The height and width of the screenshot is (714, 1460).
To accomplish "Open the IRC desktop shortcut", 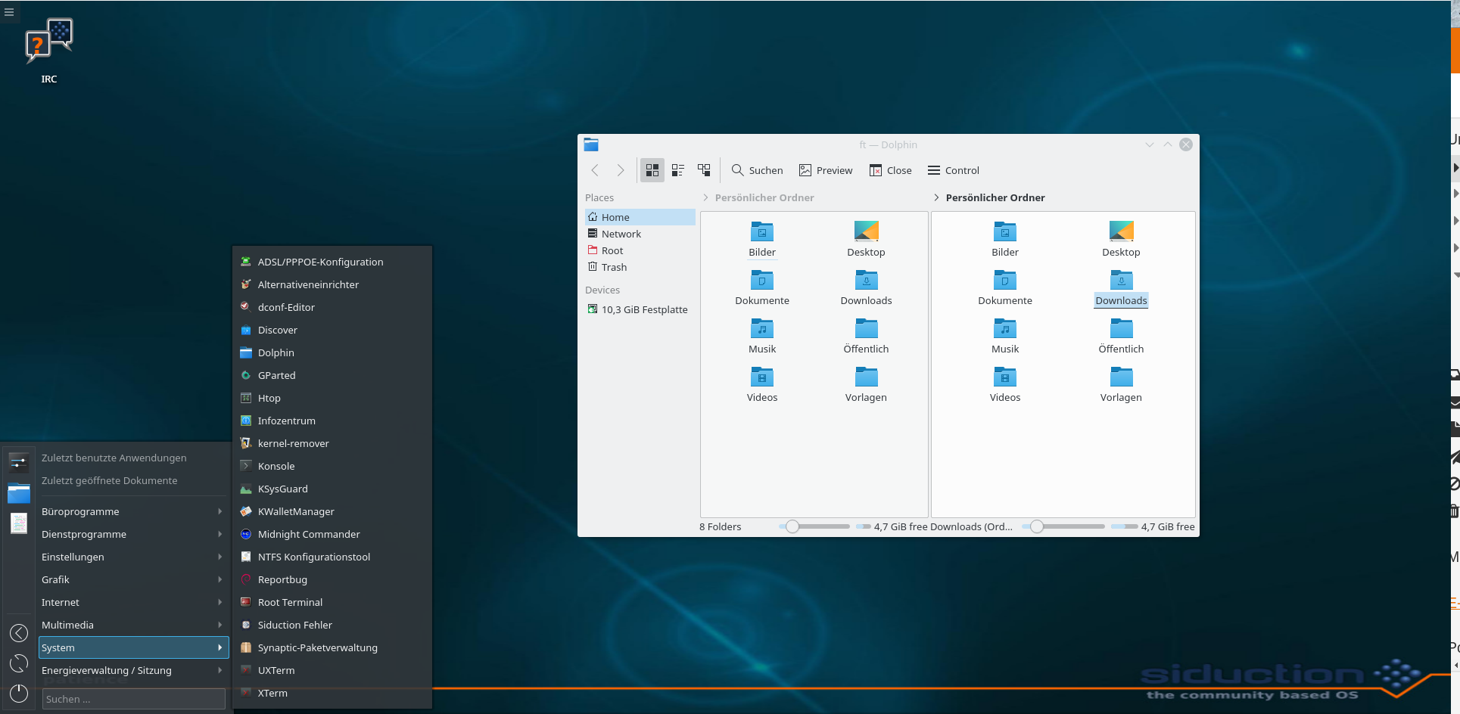I will click(x=49, y=51).
